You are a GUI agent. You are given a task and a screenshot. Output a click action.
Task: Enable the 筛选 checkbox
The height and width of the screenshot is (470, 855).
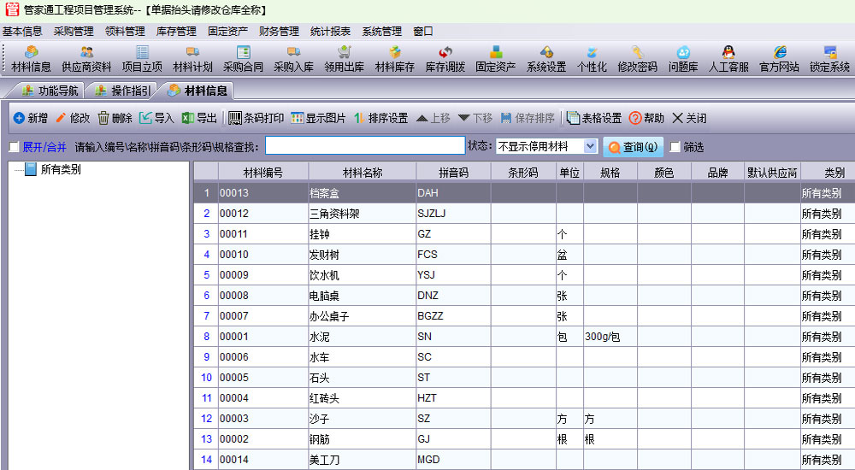675,148
